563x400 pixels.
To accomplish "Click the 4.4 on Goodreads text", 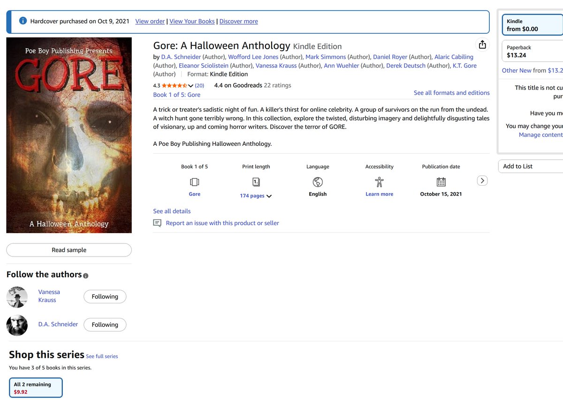I will (x=238, y=85).
